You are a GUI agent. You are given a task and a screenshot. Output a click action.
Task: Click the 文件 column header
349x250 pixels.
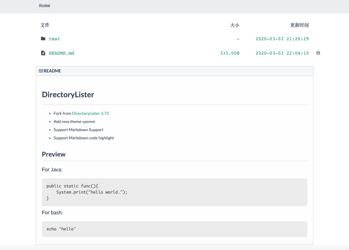pyautogui.click(x=45, y=25)
